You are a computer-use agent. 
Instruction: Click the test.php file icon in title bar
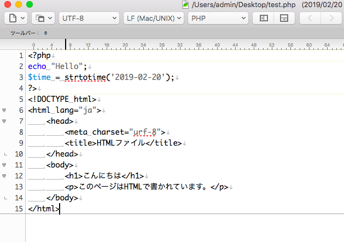pyautogui.click(x=185, y=4)
